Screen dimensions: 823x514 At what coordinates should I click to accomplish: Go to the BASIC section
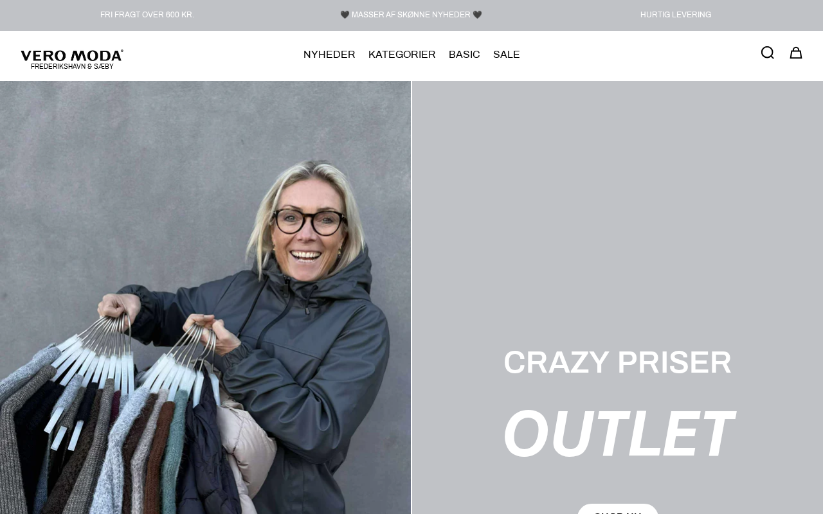(464, 55)
